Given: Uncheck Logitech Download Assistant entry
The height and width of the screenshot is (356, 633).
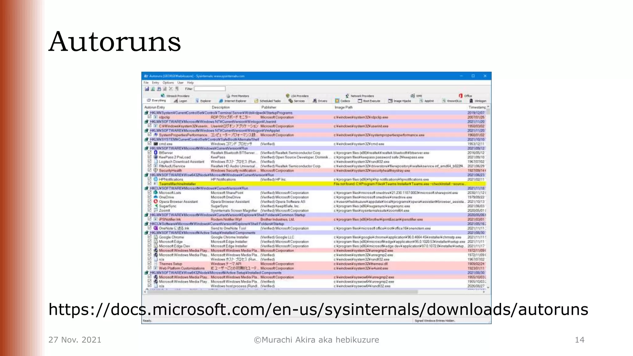Looking at the screenshot, I should tap(150, 161).
